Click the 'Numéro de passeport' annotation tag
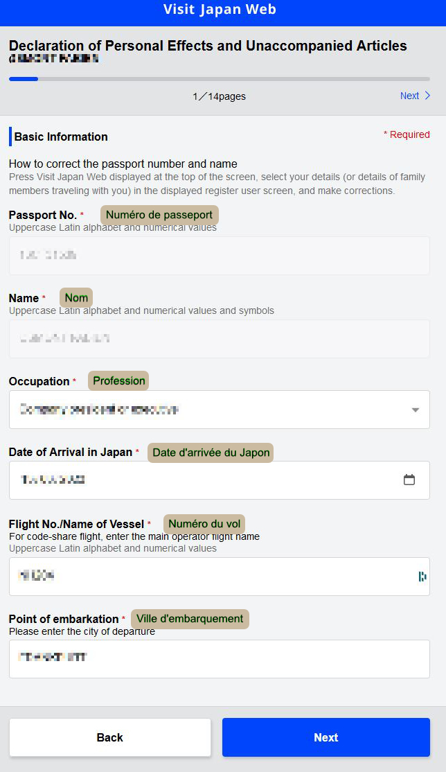The height and width of the screenshot is (772, 446). 159,215
